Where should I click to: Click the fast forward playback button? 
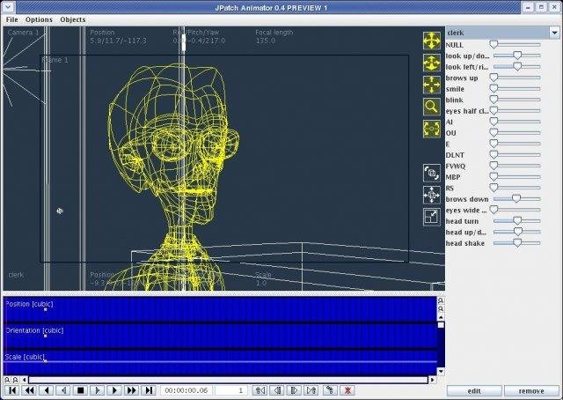pyautogui.click(x=132, y=389)
